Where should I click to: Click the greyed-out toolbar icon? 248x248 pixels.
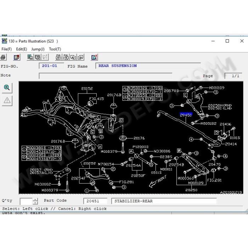(45, 57)
